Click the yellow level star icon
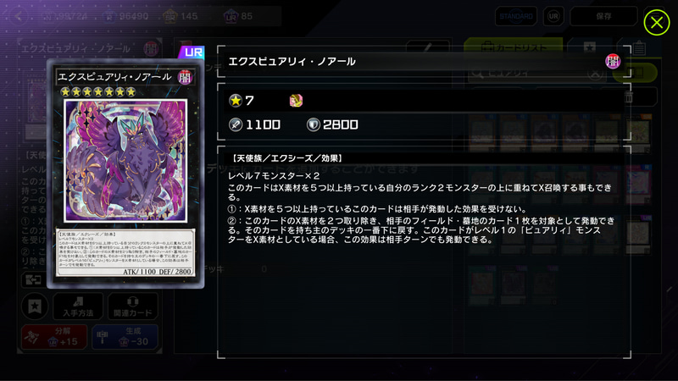 coord(236,101)
